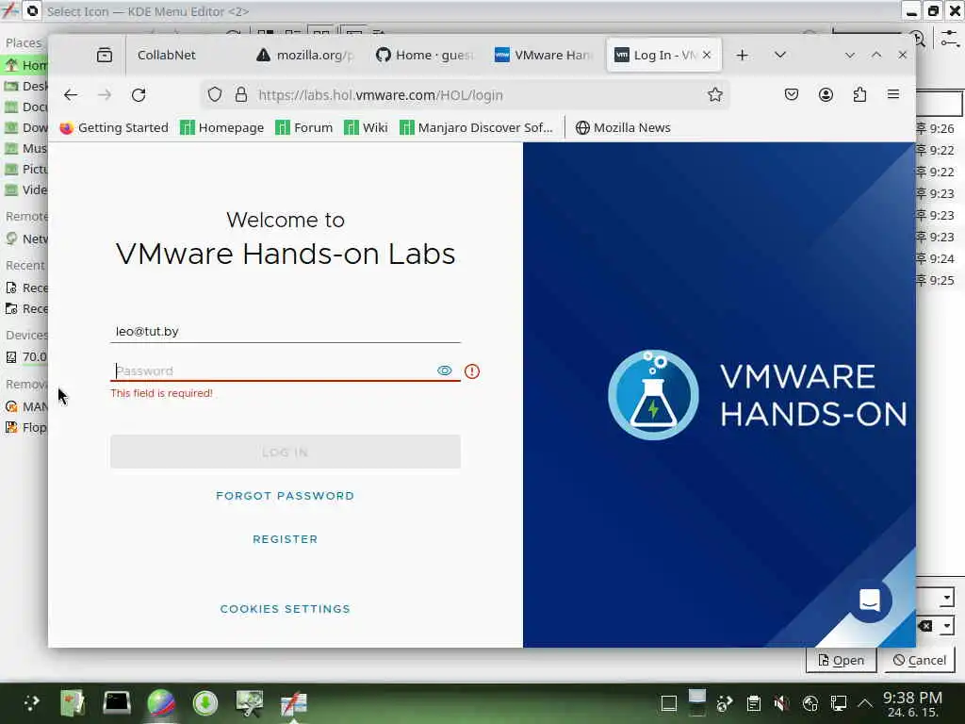This screenshot has height=724, width=965.
Task: Click Open button in Select Icon dialog
Action: point(841,660)
